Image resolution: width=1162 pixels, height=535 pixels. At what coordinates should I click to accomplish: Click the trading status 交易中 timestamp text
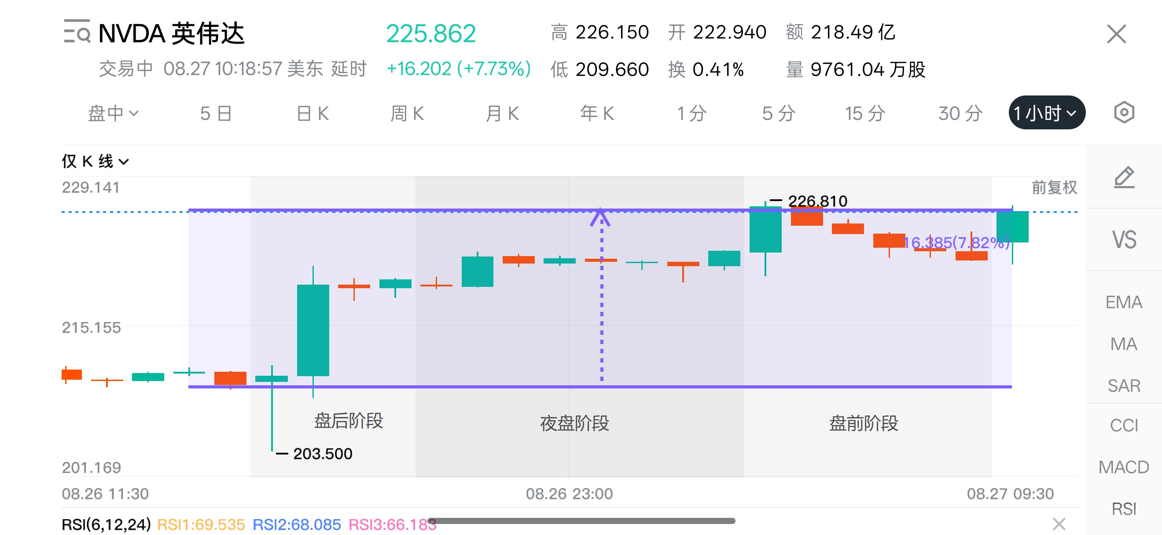tap(233, 69)
